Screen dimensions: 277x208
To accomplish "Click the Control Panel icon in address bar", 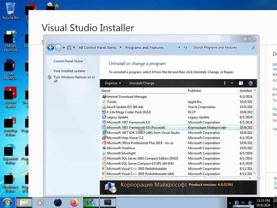I will pos(69,47).
